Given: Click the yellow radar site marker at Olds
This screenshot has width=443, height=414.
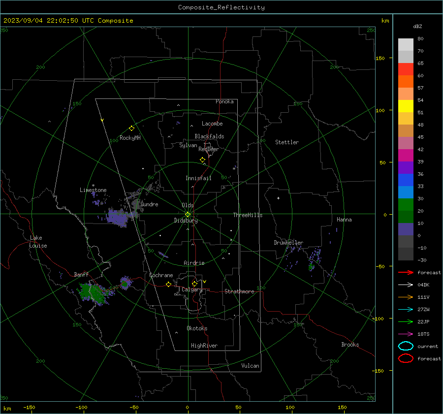Looking at the screenshot, I should (x=188, y=215).
